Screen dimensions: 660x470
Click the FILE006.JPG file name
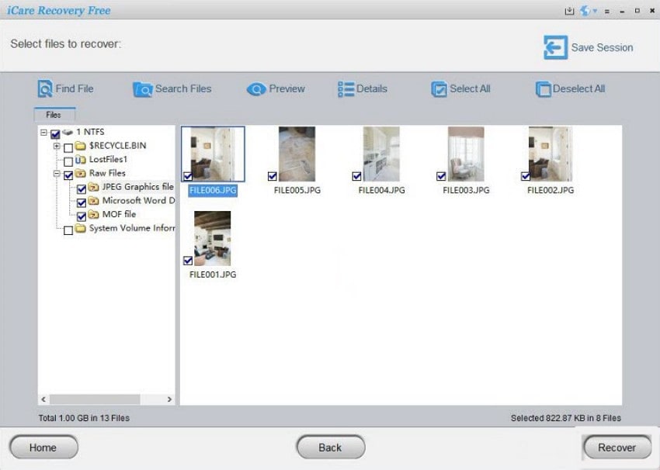click(x=213, y=191)
